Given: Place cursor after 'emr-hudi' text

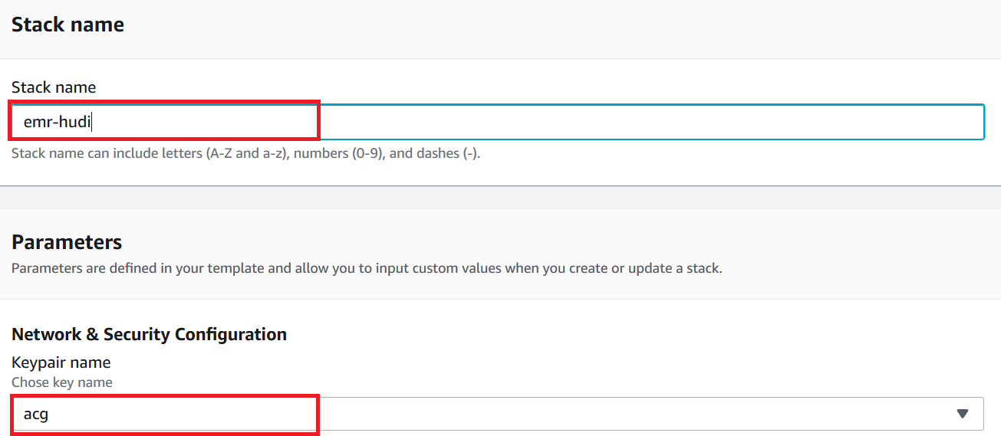Looking at the screenshot, I should (x=93, y=122).
